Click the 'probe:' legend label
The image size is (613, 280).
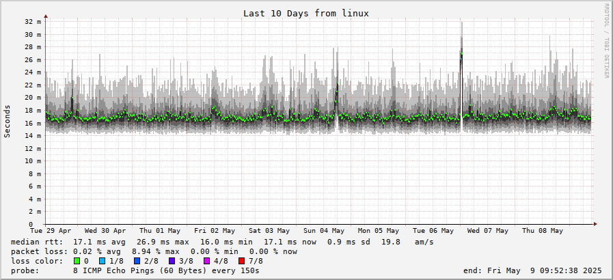(x=25, y=270)
